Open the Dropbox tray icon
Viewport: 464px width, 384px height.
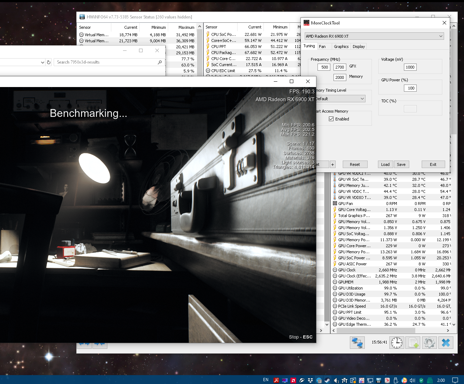310,380
